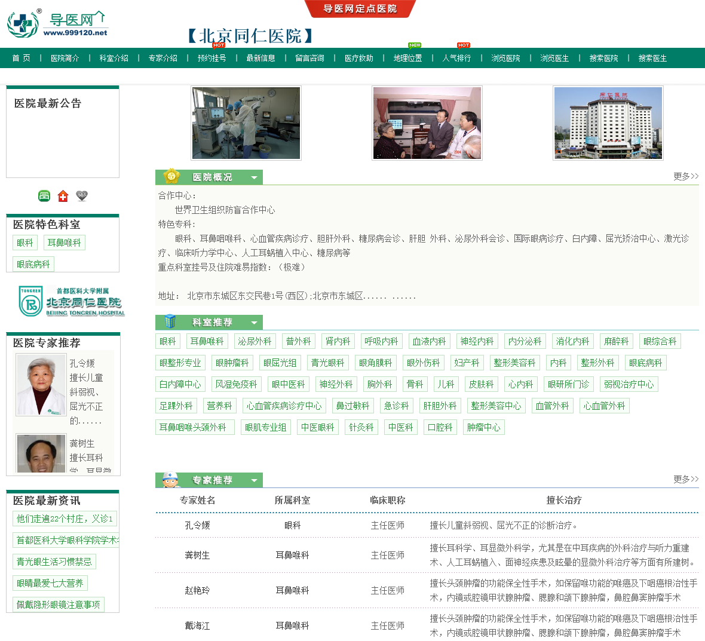Click the yellow badge icon beside 医院概况
The image size is (705, 641).
[171, 176]
